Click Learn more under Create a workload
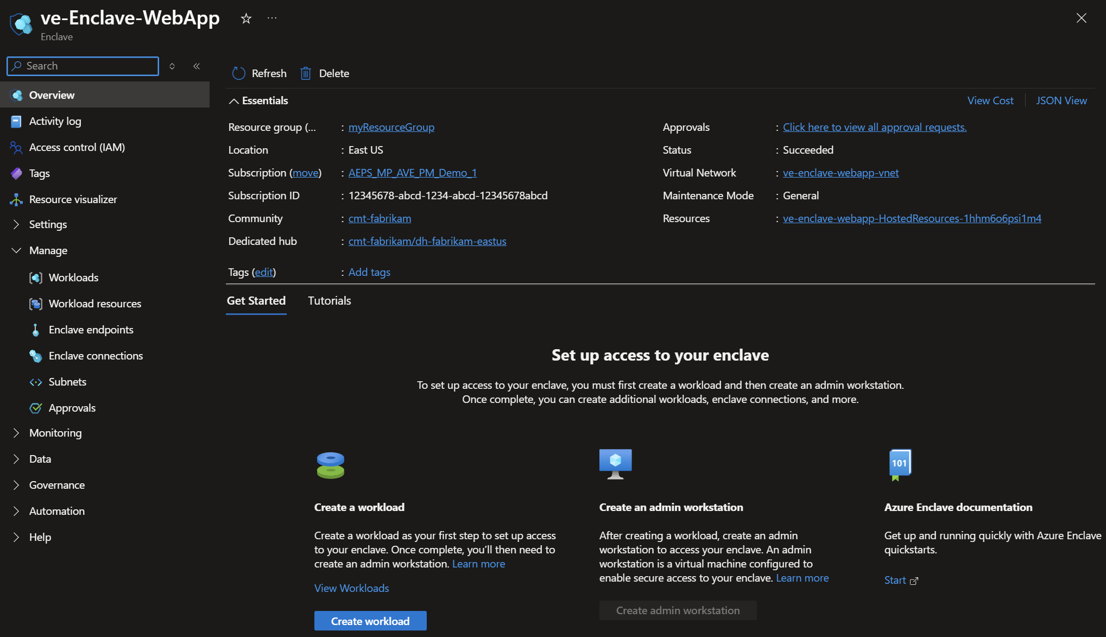The image size is (1106, 637). coord(479,564)
